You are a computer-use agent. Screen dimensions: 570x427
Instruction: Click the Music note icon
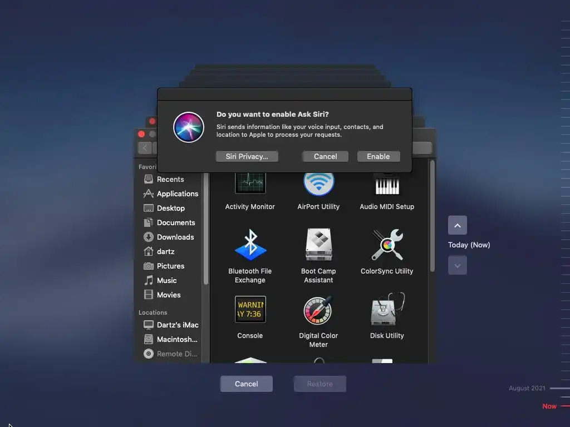(x=148, y=280)
